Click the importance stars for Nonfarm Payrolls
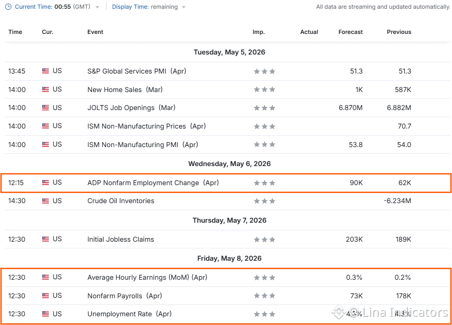Screen dimensions: 452x325 click(264, 296)
